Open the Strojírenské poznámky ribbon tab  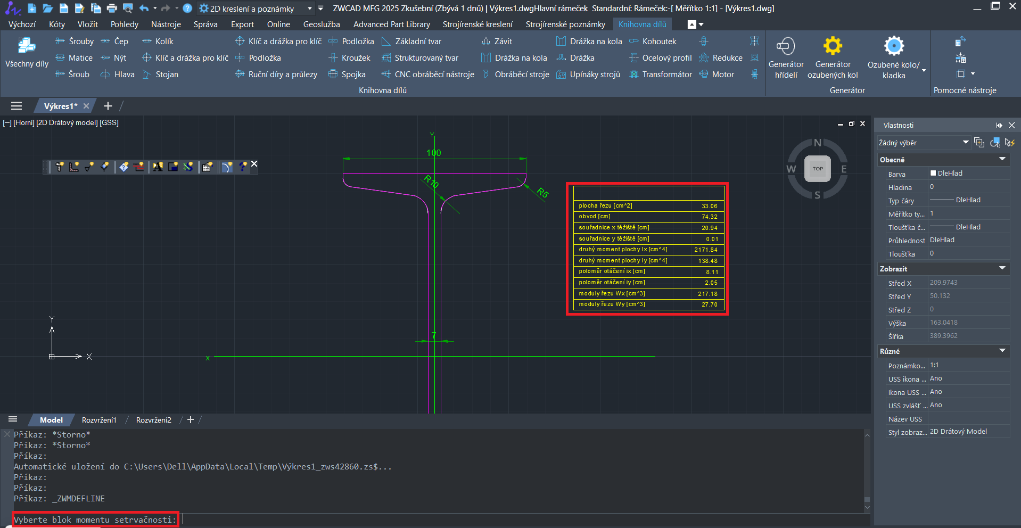[565, 24]
